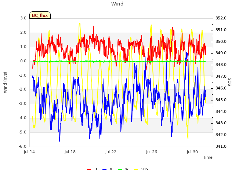Viewport: 235px width, 176px height.
Task: Click the left axis value 1.0
Action: click(23, 47)
